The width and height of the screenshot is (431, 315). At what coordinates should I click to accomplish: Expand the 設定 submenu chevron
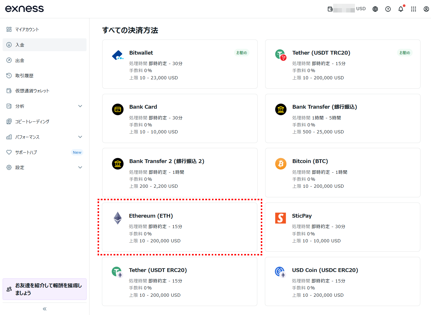pyautogui.click(x=80, y=167)
